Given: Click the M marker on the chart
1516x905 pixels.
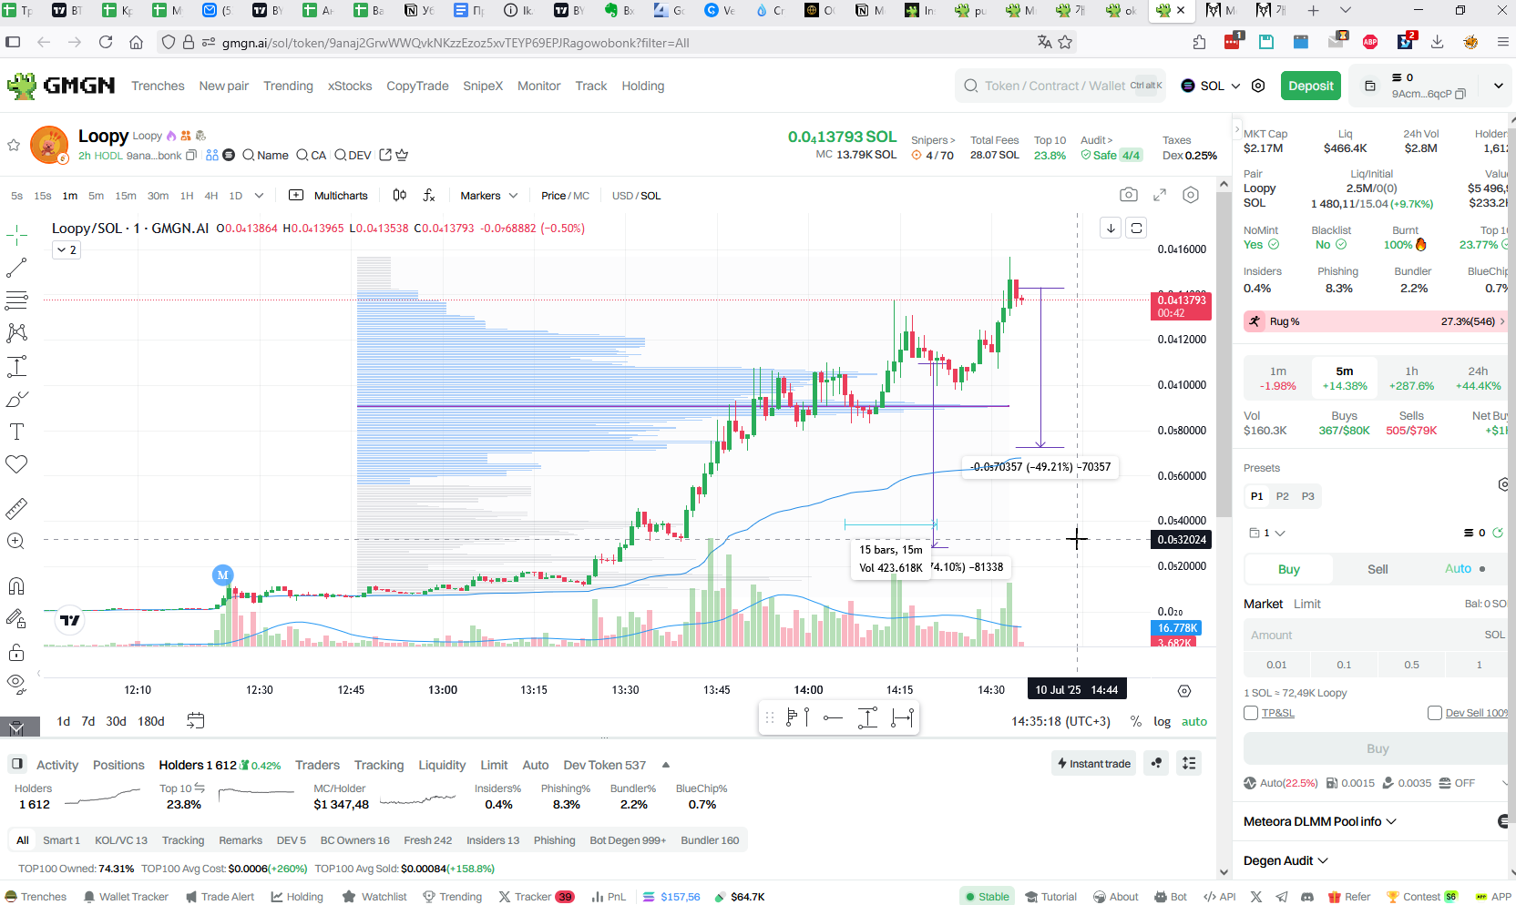Looking at the screenshot, I should [223, 575].
